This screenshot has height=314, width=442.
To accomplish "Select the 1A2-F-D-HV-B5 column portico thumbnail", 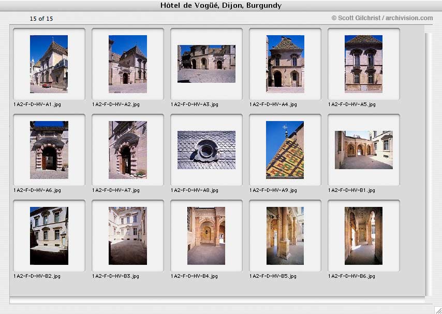I will point(285,236).
